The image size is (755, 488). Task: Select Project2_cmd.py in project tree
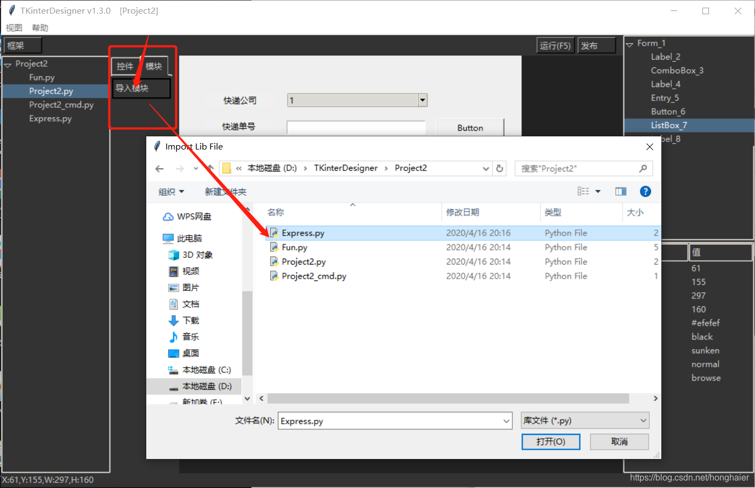coord(61,105)
